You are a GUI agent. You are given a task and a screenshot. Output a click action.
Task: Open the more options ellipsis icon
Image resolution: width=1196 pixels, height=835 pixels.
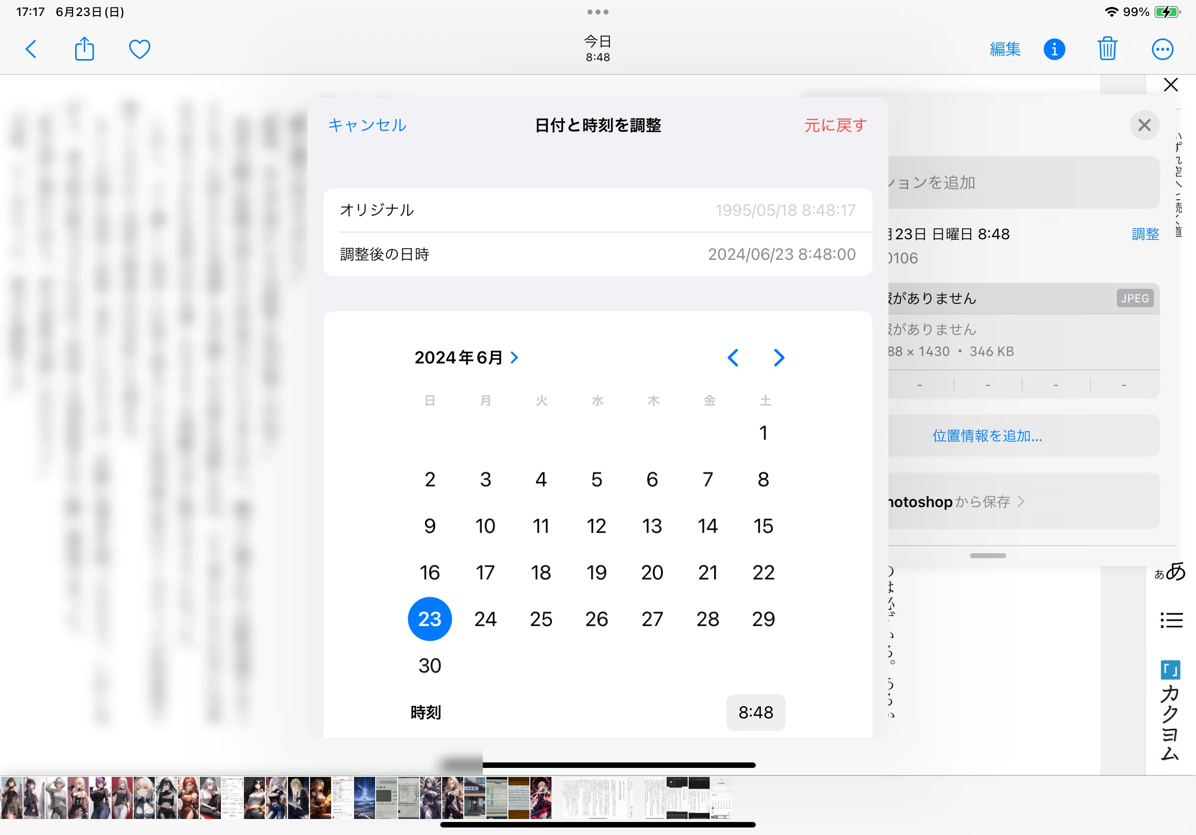tap(1161, 50)
